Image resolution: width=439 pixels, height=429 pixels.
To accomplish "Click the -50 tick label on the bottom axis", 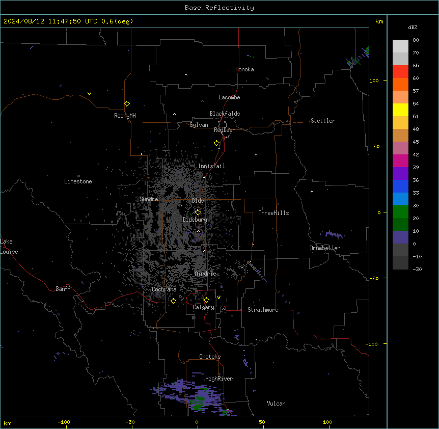I will click(130, 422).
